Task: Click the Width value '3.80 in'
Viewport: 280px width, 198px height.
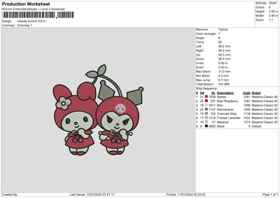Action: (273, 16)
